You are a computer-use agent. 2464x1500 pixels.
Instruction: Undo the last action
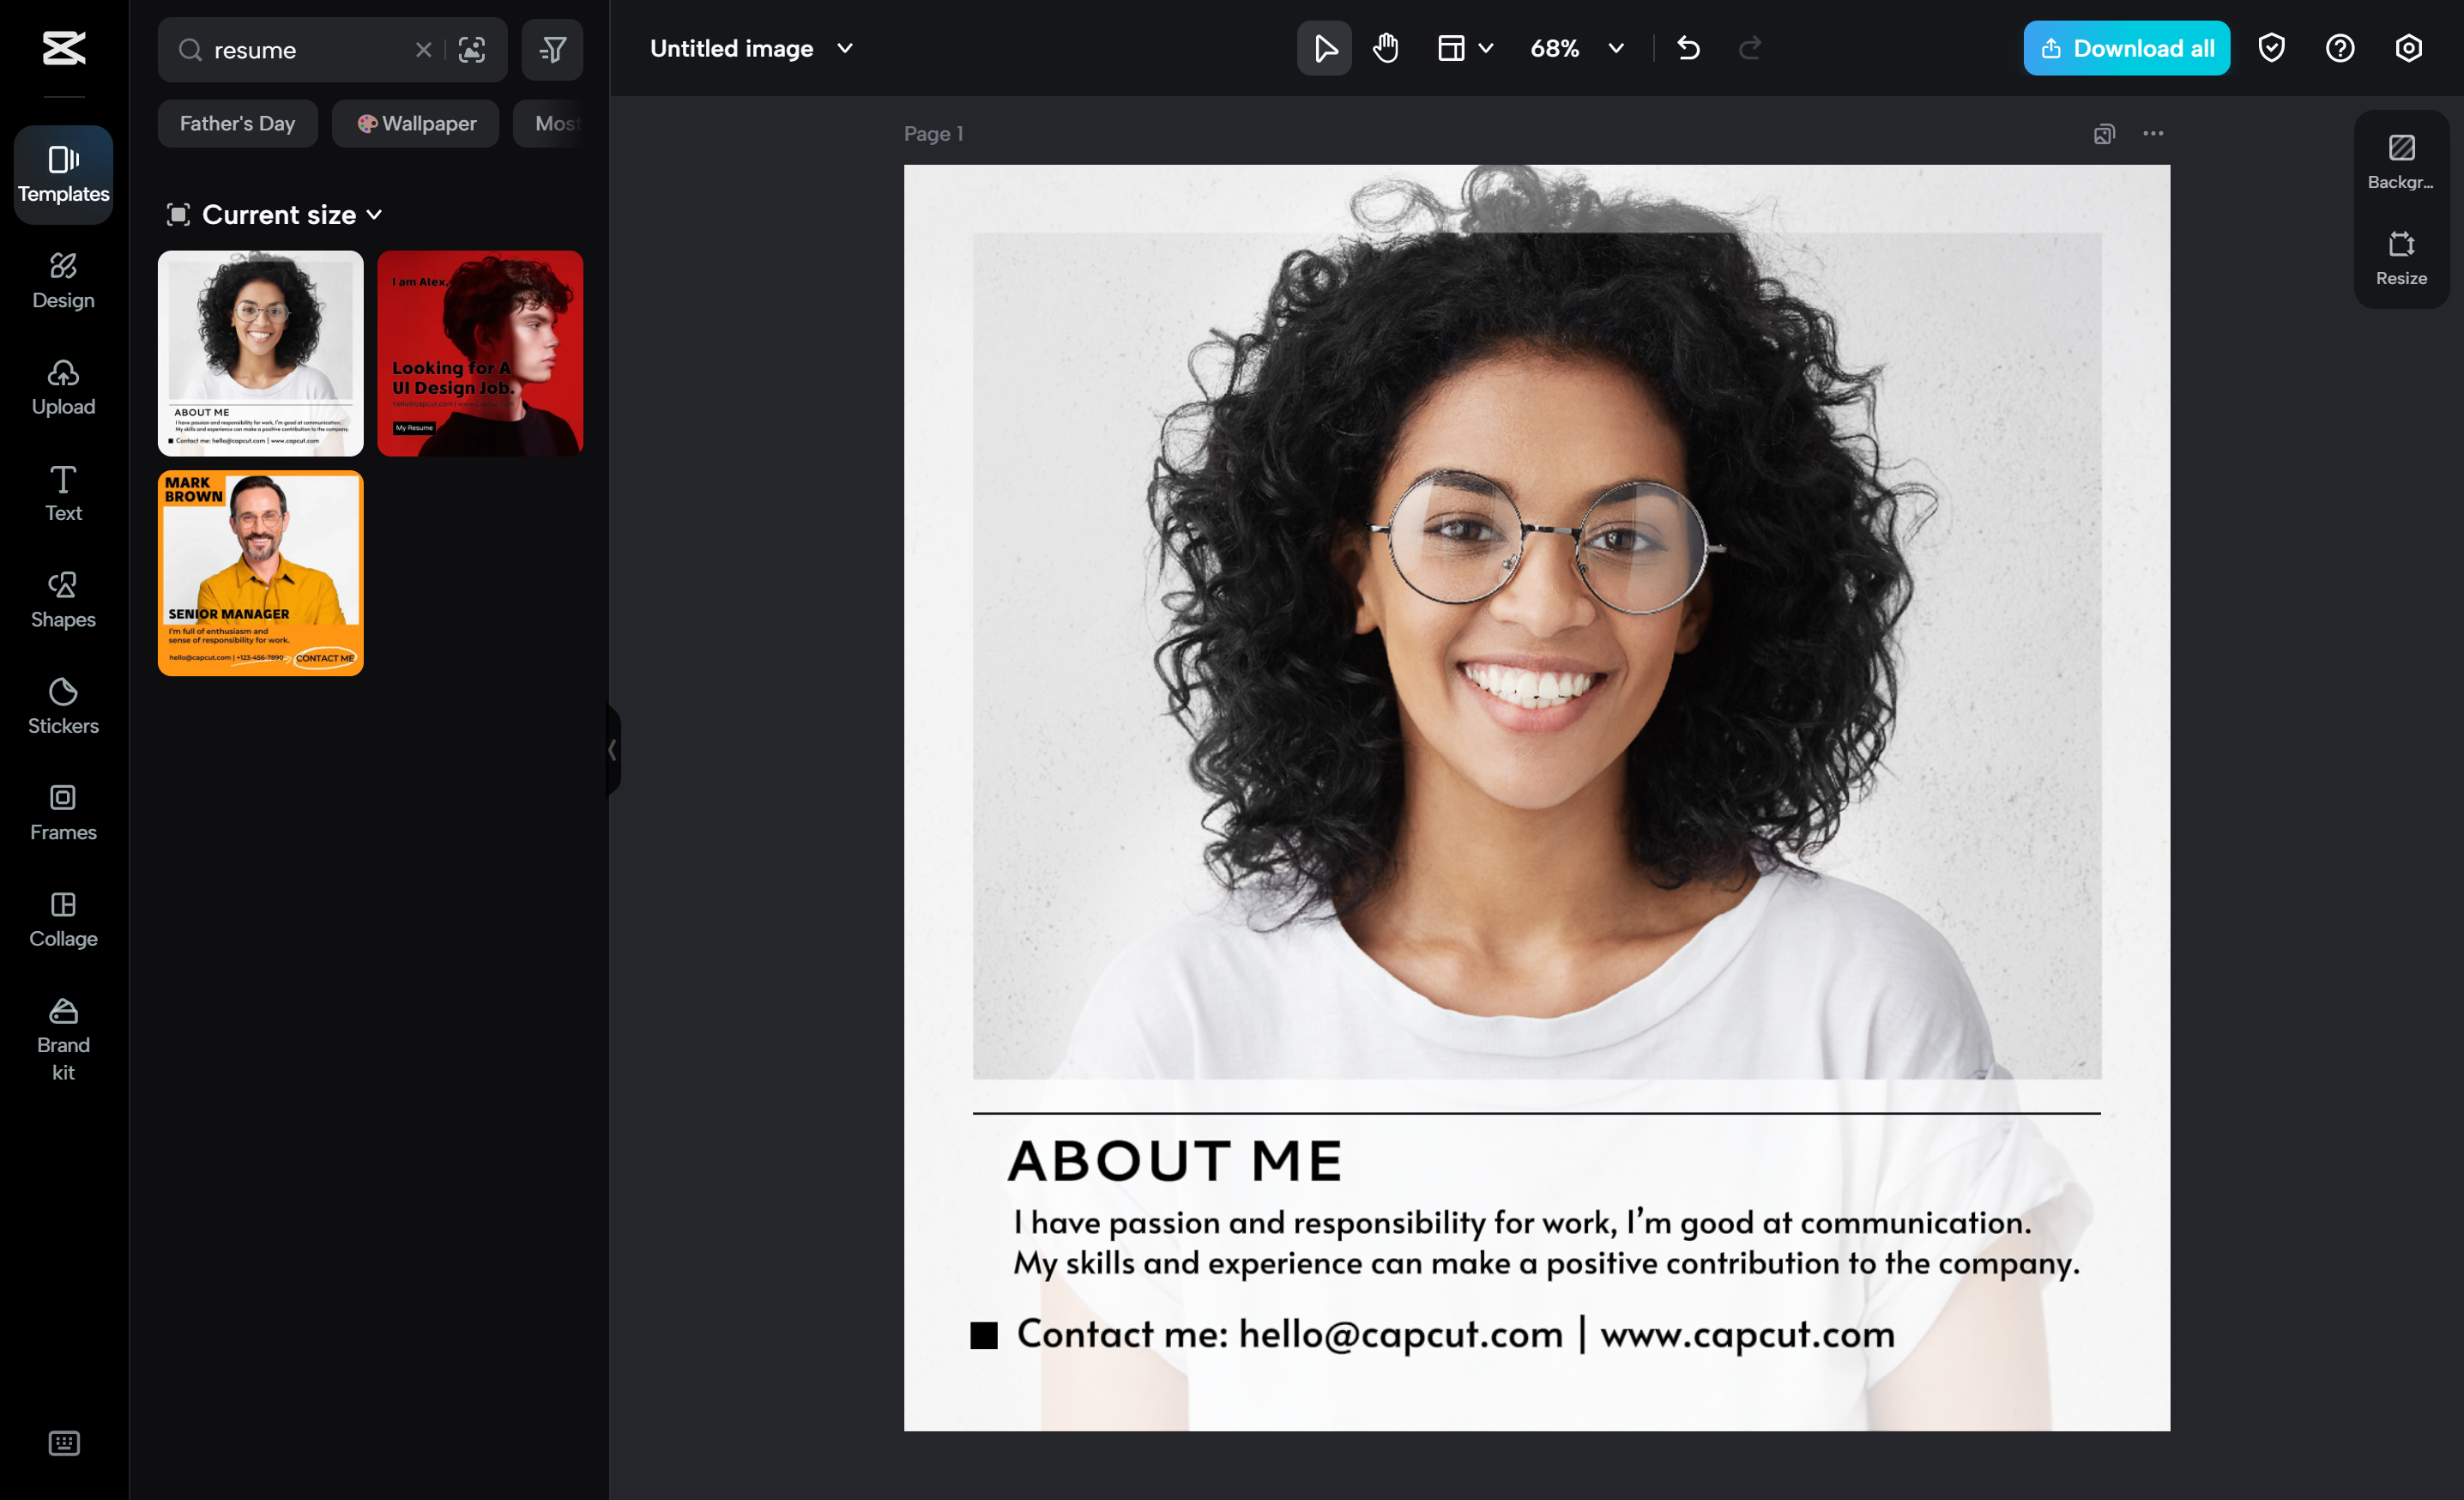coord(1689,47)
